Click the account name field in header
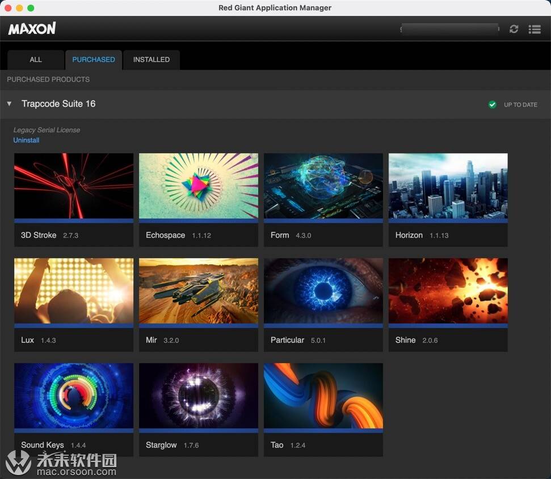 click(449, 29)
